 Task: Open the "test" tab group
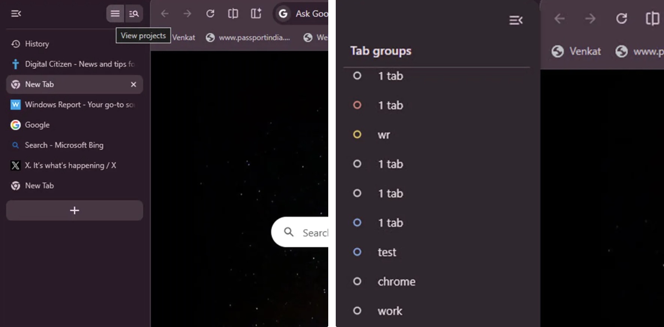[x=387, y=252]
